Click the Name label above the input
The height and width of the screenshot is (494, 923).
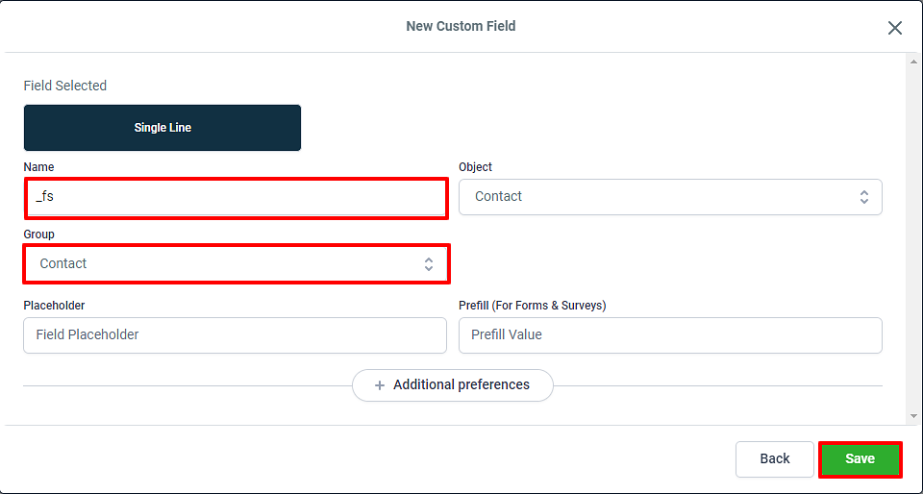tap(38, 167)
